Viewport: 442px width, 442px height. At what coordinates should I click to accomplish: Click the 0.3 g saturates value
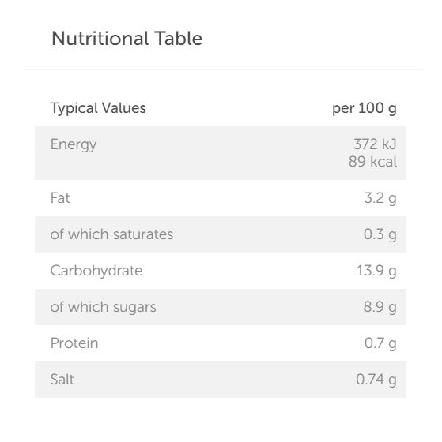pos(380,234)
